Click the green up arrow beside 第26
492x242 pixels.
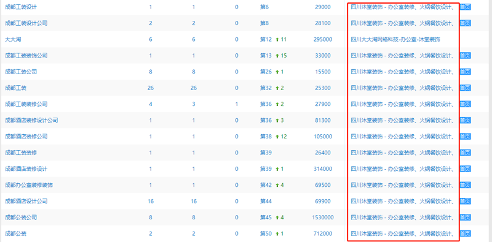click(277, 72)
